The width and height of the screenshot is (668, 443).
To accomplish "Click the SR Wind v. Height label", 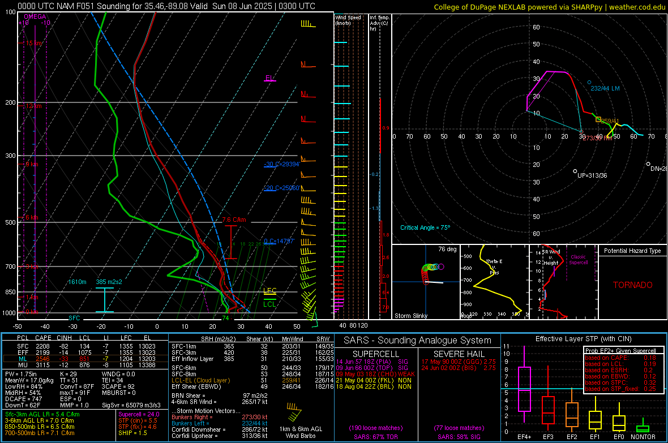I will tap(551, 257).
